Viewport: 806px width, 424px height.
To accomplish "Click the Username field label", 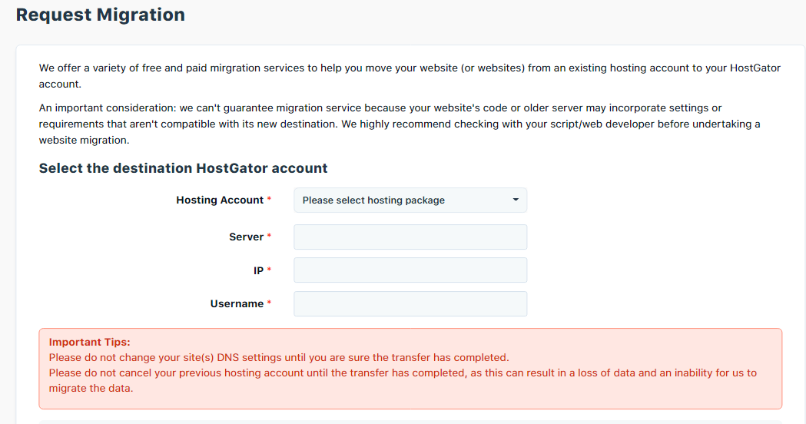I will coord(237,303).
